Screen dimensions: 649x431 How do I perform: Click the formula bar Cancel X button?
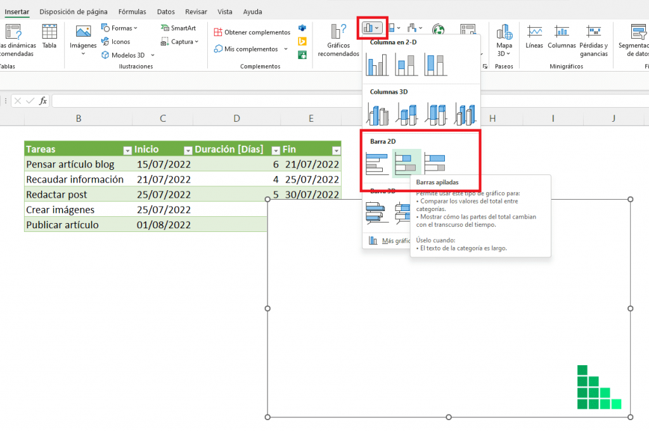17,101
